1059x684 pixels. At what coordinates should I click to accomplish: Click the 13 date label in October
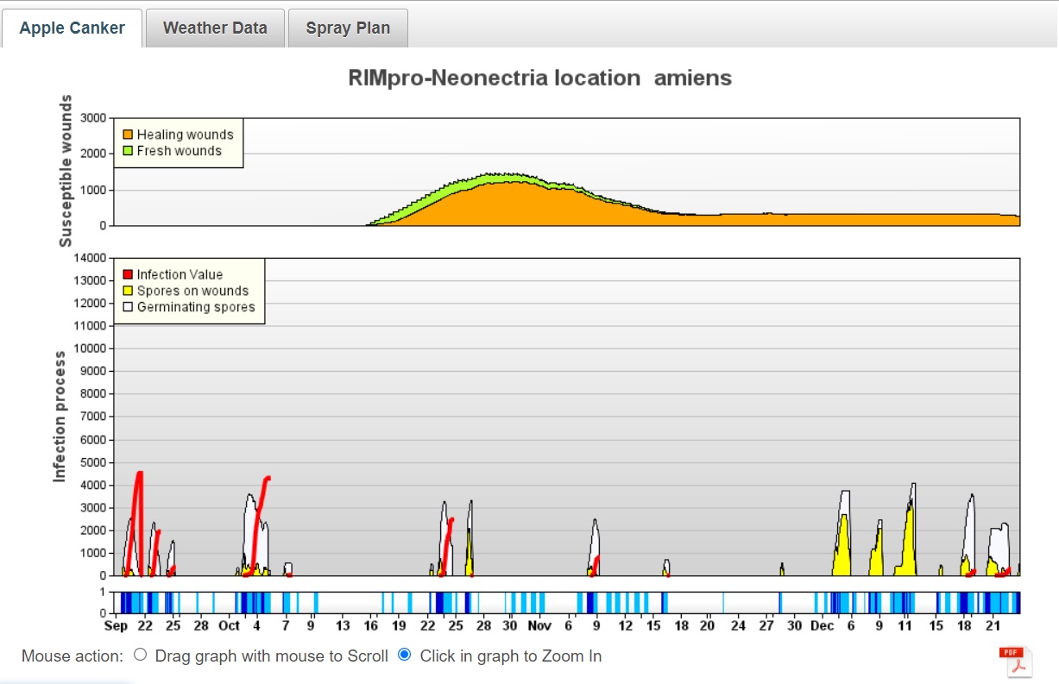[343, 625]
